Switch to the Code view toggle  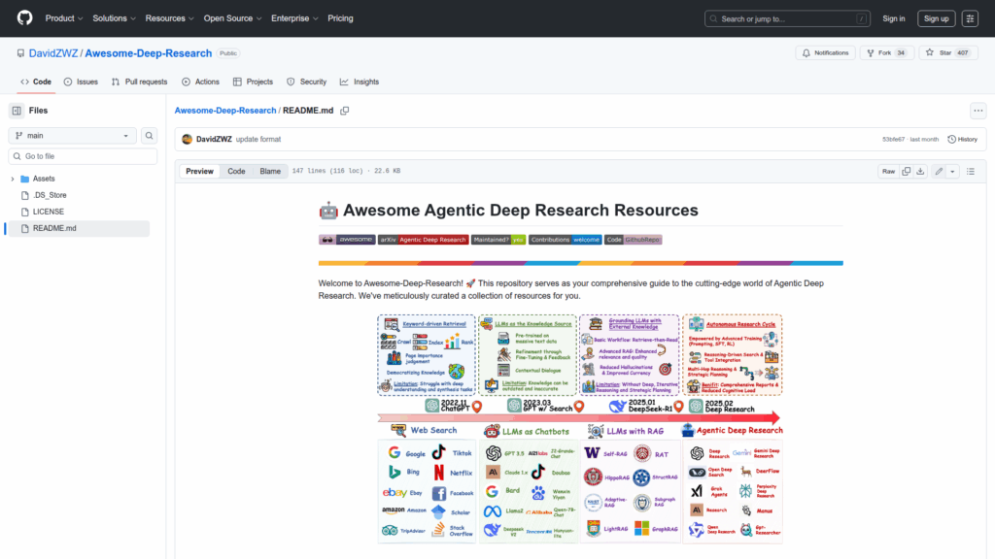coord(236,171)
